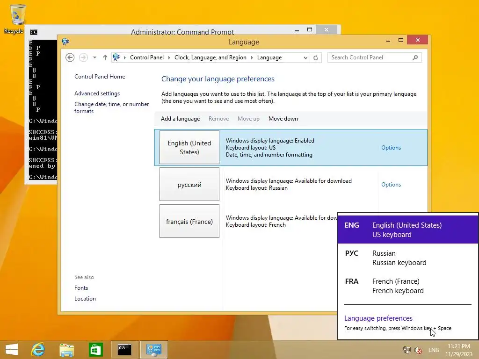479x359 pixels.
Task: Close the Language window
Action: pyautogui.click(x=418, y=40)
